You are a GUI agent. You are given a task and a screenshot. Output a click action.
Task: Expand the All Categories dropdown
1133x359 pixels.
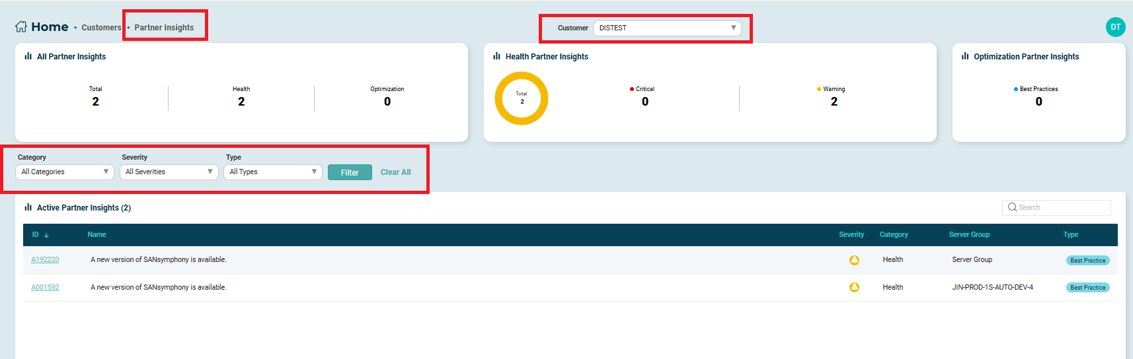coord(64,172)
